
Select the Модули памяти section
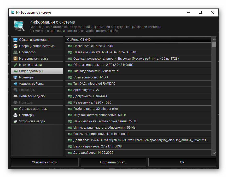[x=37, y=65]
